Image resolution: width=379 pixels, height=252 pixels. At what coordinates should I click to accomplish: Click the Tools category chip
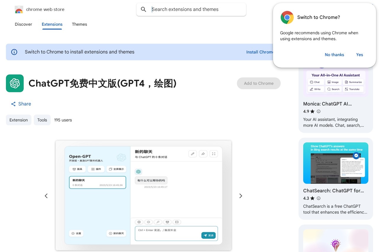click(42, 120)
